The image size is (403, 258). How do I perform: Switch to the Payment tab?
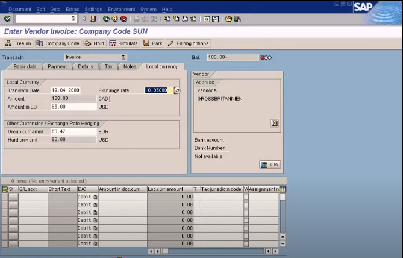tap(57, 67)
